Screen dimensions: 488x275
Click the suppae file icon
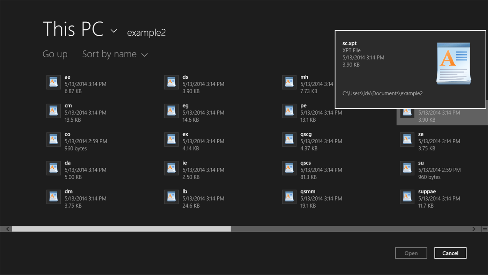click(x=407, y=196)
